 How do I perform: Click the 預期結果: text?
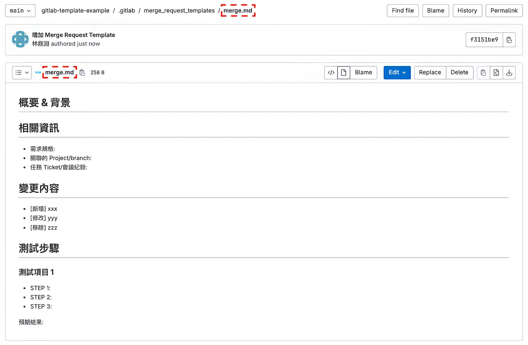coord(31,322)
